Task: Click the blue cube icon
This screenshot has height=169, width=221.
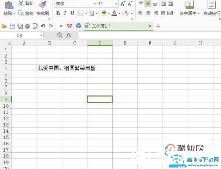Action: click(79, 26)
